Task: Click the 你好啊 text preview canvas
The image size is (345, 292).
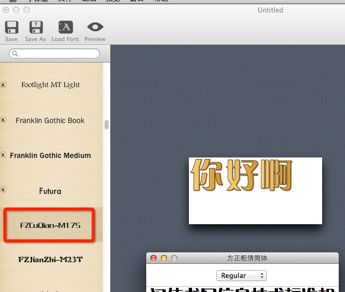Action: pyautogui.click(x=255, y=190)
